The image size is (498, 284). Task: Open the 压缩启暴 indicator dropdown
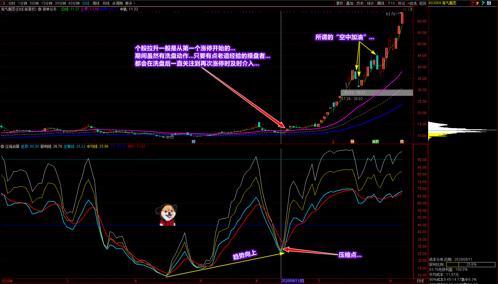(x=2, y=146)
